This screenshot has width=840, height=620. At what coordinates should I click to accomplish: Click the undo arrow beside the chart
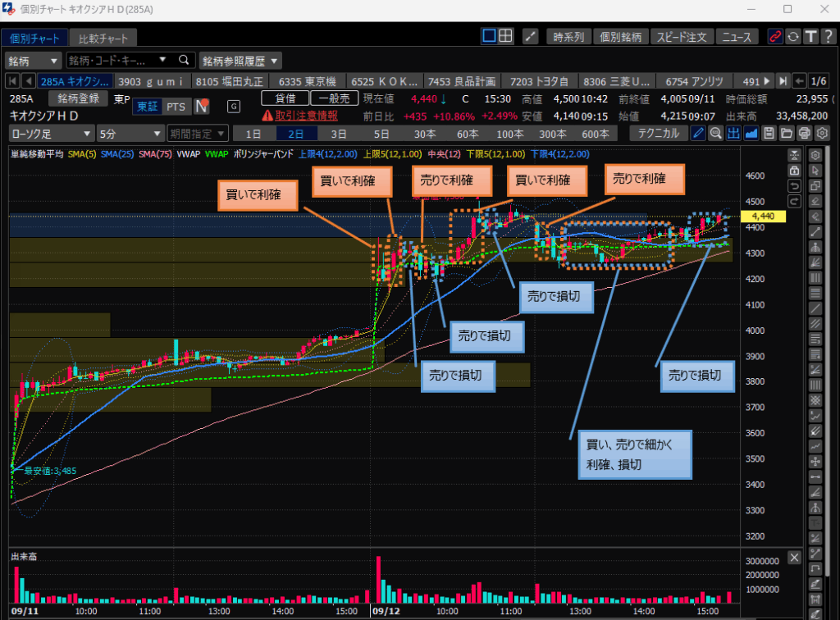coord(793,185)
